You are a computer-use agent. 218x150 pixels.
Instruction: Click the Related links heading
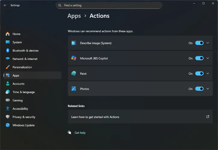coord(76,106)
